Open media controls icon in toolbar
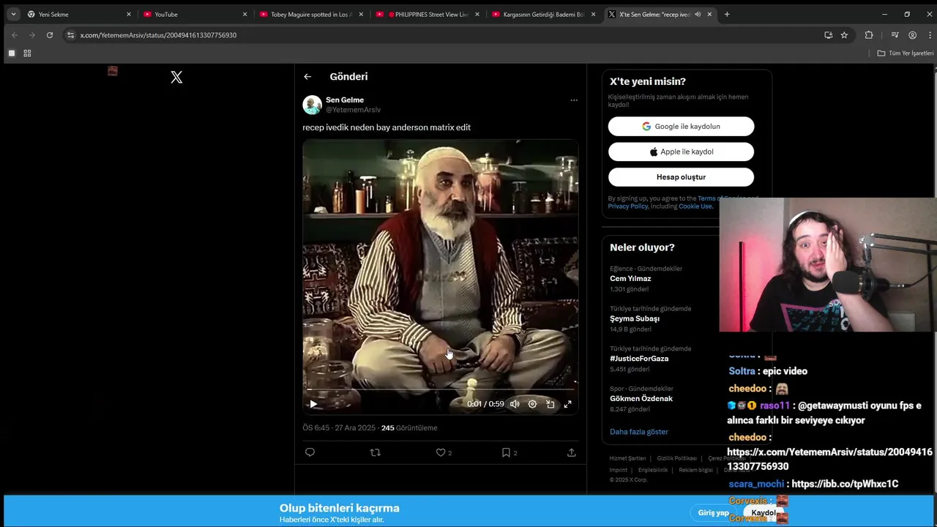This screenshot has width=937, height=527. [x=895, y=35]
